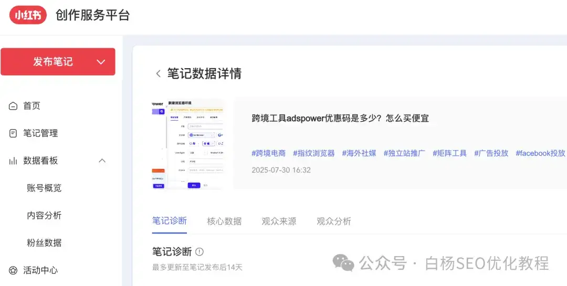Click the #矩阵工具 hashtag
The width and height of the screenshot is (567, 286).
pyautogui.click(x=450, y=153)
